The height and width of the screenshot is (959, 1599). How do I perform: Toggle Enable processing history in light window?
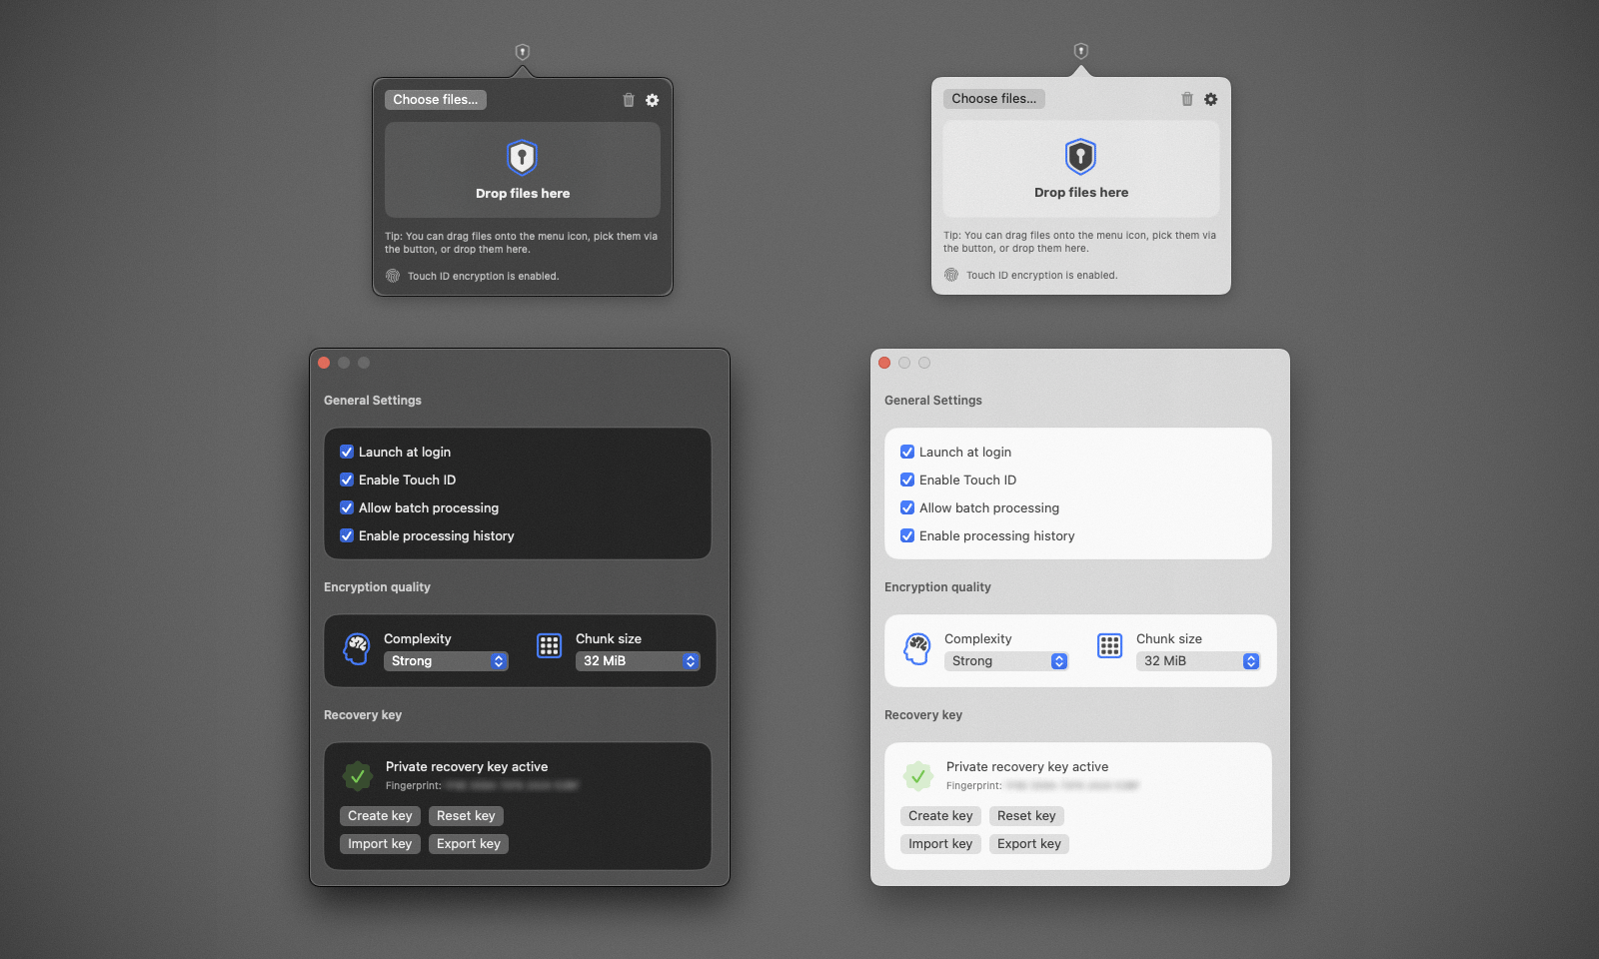click(x=907, y=535)
